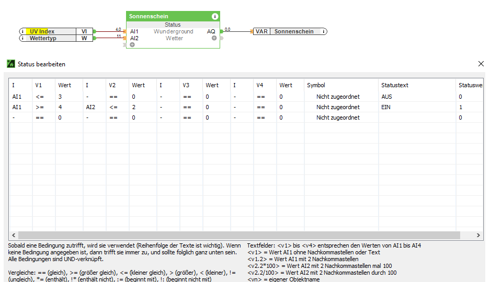The image size is (502, 282).
Task: Add an output using the plus below AQ
Action: pyautogui.click(x=214, y=38)
